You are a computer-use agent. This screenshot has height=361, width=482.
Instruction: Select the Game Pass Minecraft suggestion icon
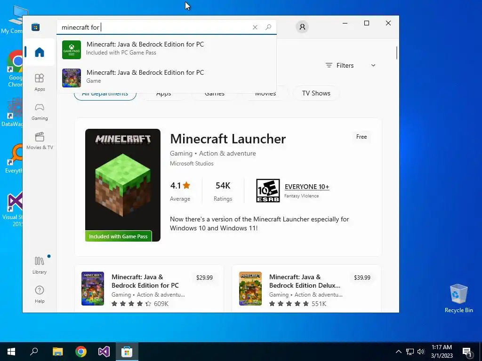[72, 50]
